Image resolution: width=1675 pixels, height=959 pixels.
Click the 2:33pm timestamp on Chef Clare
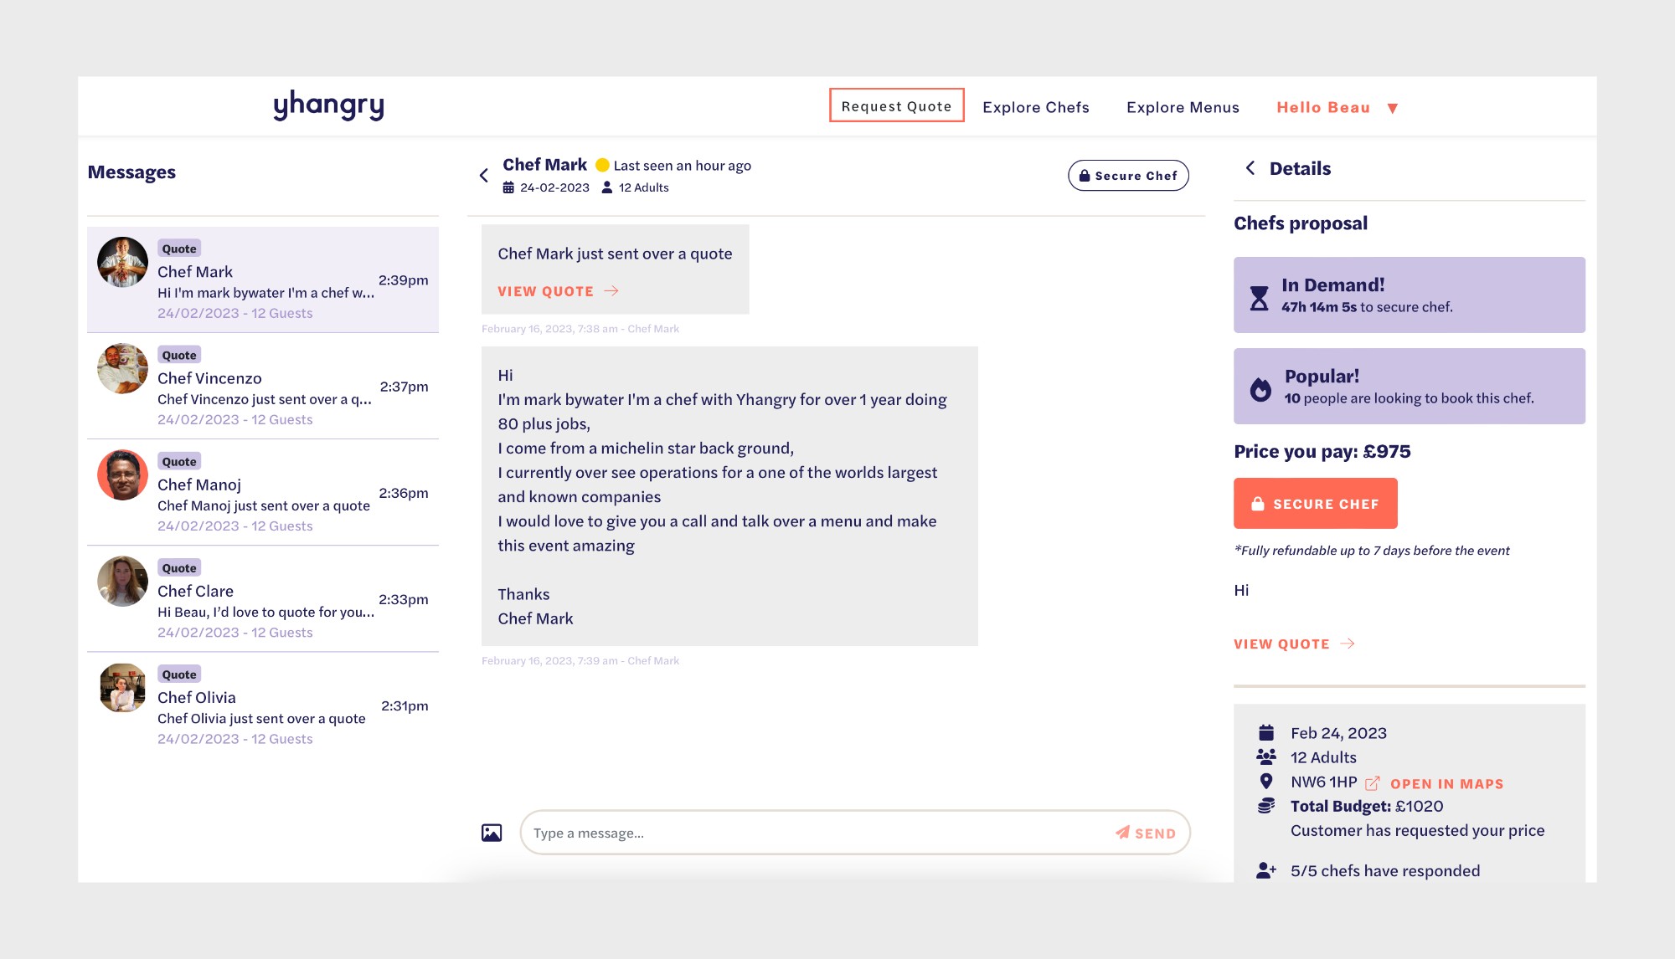403,599
